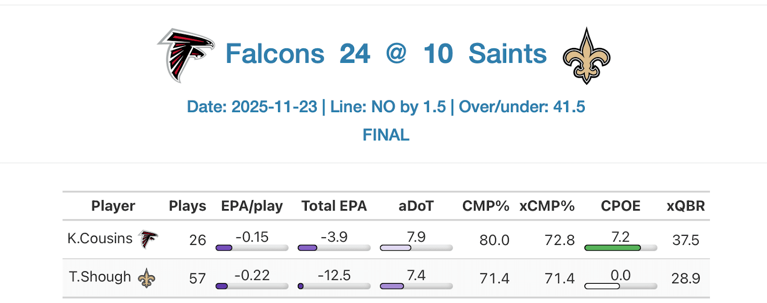
Task: Click the large Saints fleur-de-lis logo
Action: click(x=586, y=56)
